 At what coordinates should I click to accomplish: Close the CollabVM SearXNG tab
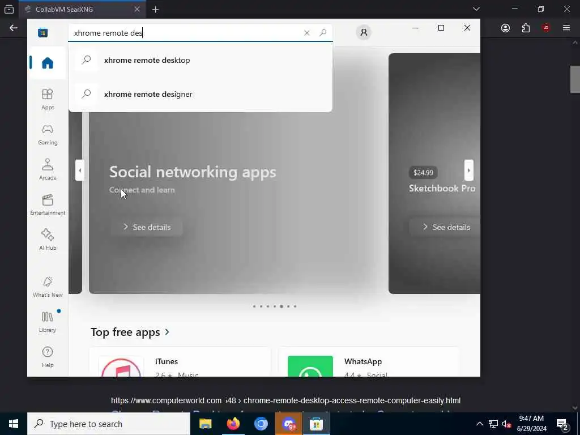[x=137, y=9]
